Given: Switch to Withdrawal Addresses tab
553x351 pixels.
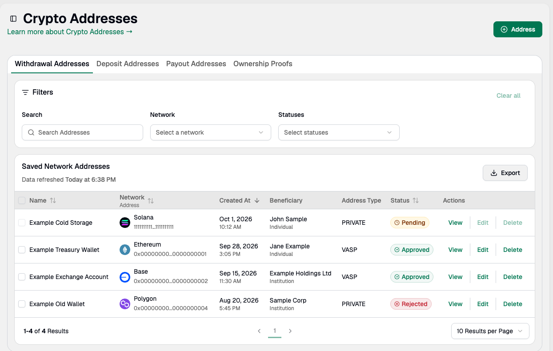Looking at the screenshot, I should pos(52,64).
